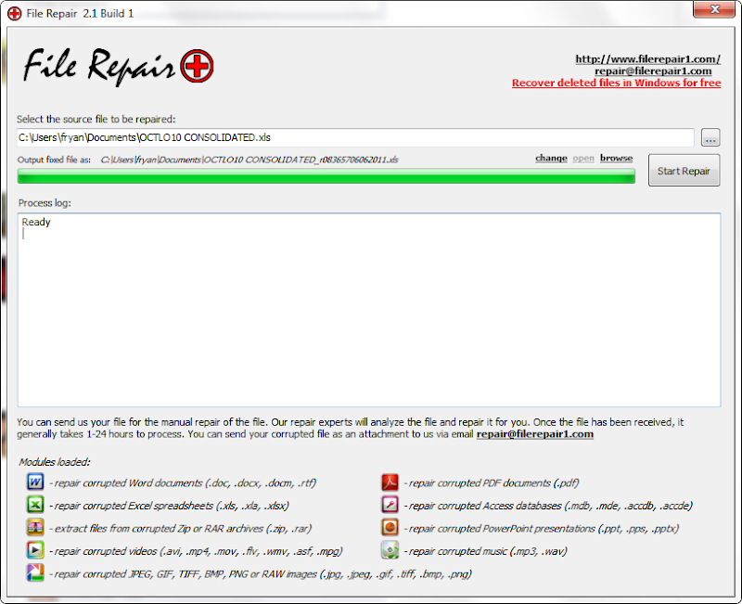Click the 'browse' output folder link
This screenshot has height=604, width=742.
pyautogui.click(x=616, y=158)
